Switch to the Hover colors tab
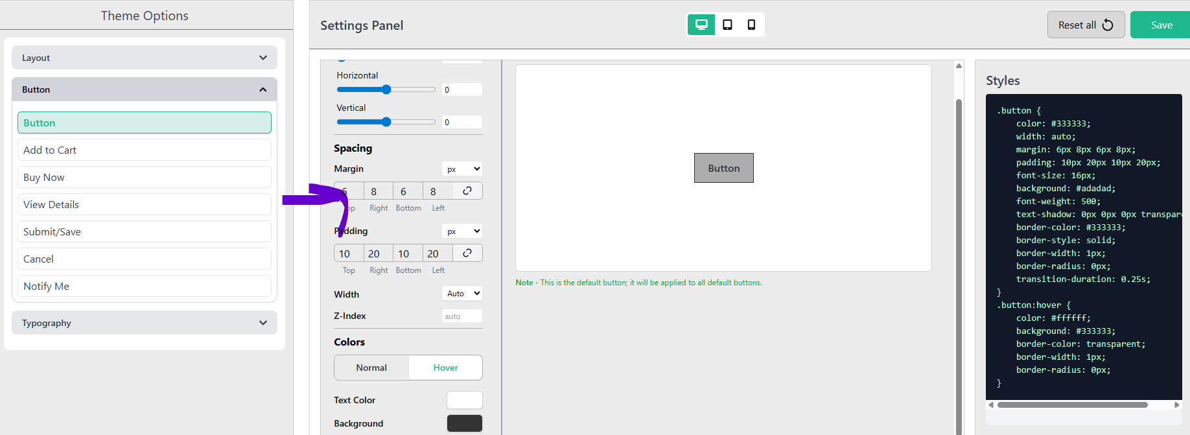 pyautogui.click(x=445, y=368)
